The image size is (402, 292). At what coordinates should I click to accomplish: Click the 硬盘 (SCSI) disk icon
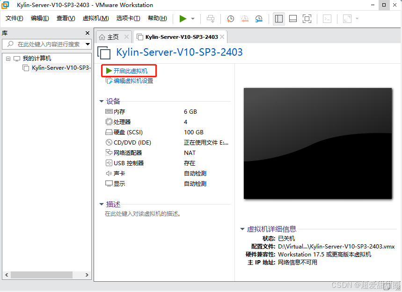[x=109, y=132]
